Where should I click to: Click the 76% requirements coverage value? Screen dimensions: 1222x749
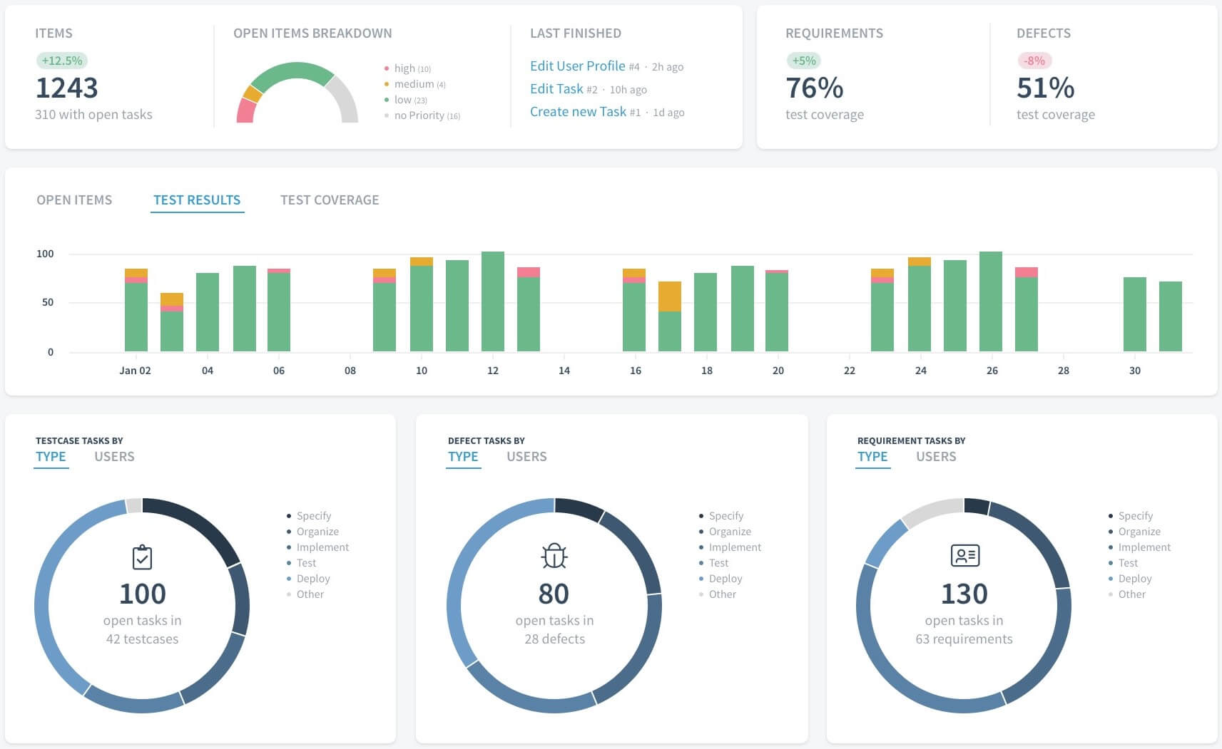click(x=815, y=88)
